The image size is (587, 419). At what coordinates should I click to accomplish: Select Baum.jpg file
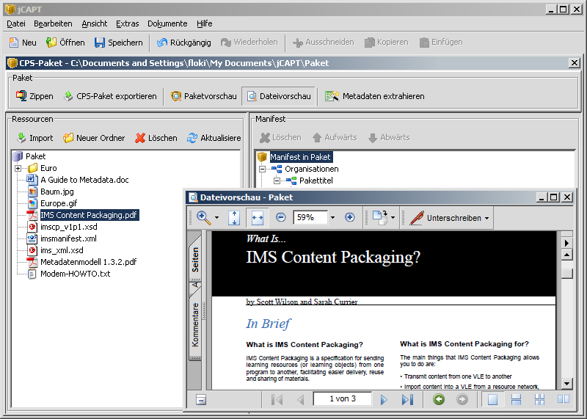point(57,192)
